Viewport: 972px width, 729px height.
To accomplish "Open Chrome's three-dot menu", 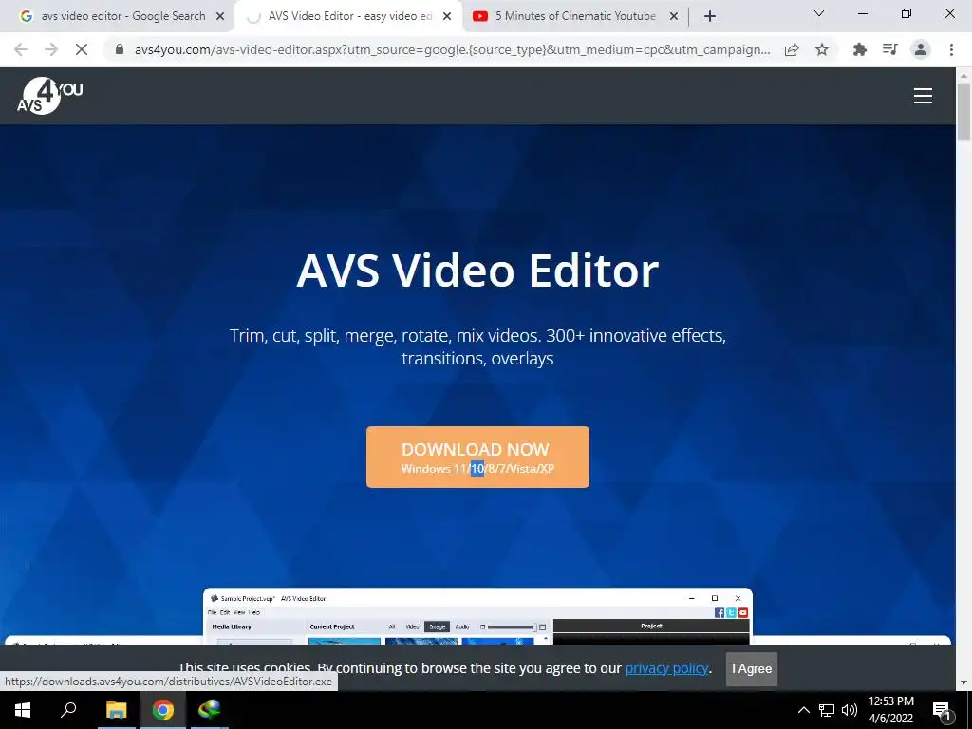I will coord(951,49).
